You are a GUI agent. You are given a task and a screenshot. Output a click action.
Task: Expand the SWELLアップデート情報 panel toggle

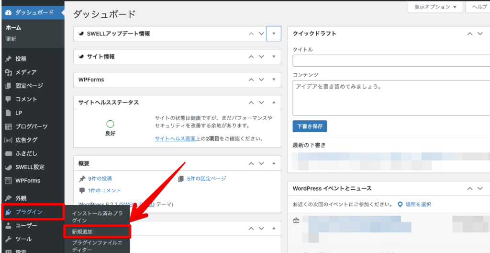[274, 34]
